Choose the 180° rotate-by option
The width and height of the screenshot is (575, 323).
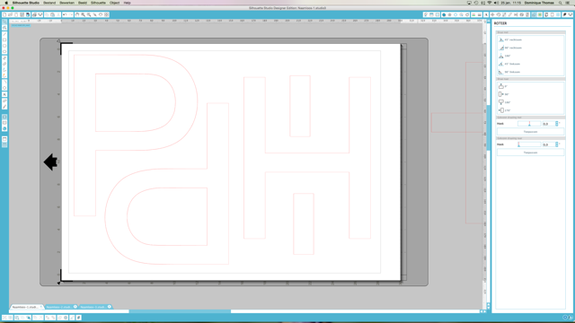point(505,56)
